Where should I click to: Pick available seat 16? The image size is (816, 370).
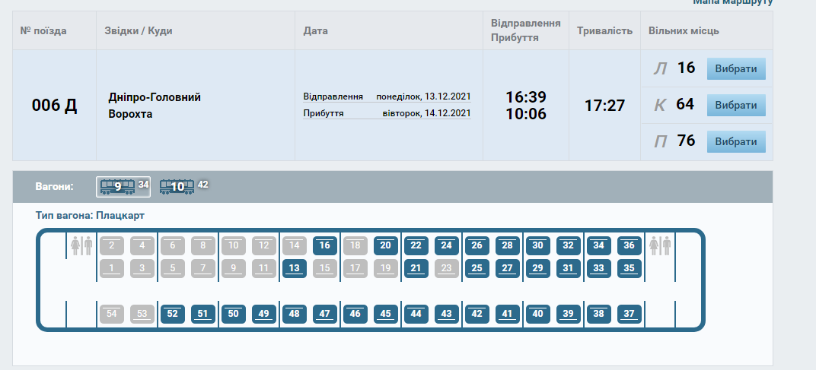pyautogui.click(x=325, y=245)
